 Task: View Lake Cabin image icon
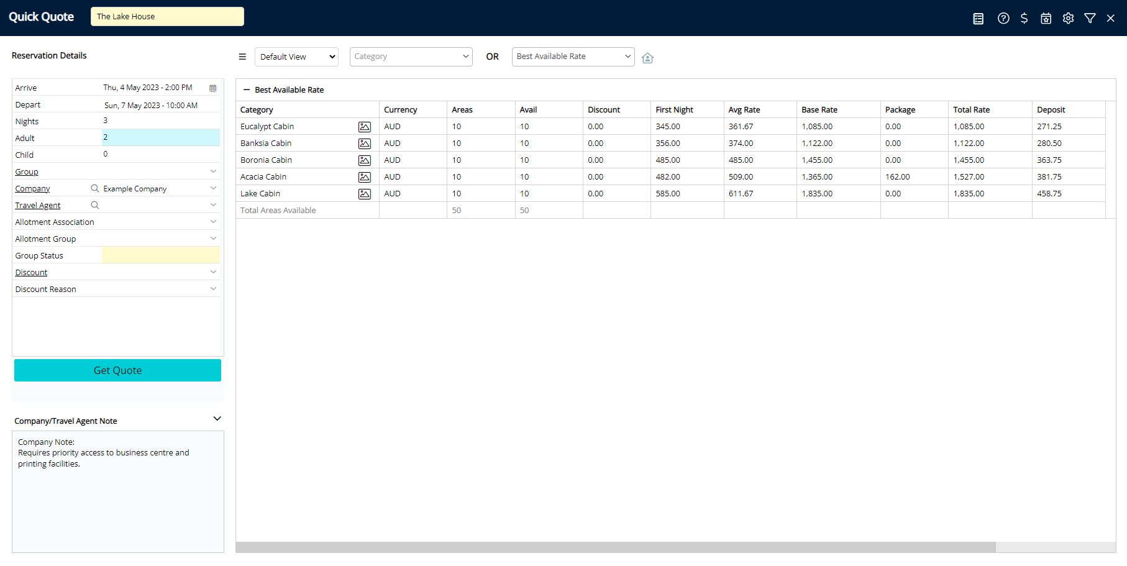[365, 194]
